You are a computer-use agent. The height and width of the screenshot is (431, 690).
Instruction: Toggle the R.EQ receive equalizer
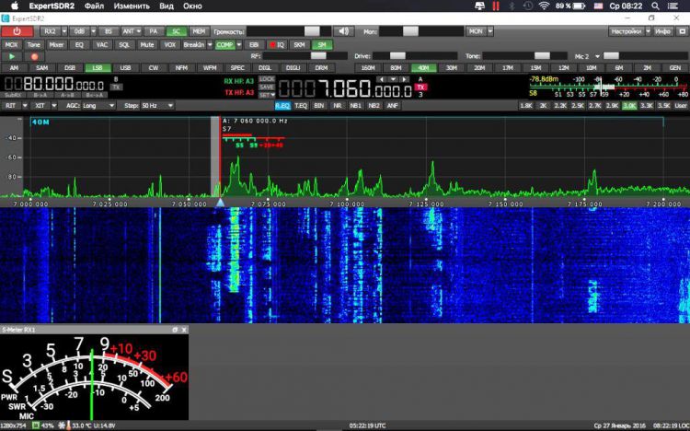tap(282, 105)
